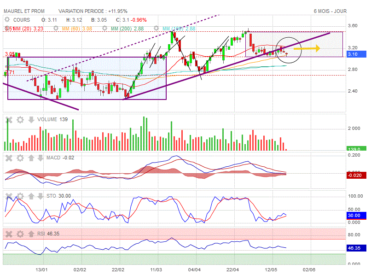The image size is (371, 275).
Task: Click the green 139.0 volume tag
Action: (356, 148)
